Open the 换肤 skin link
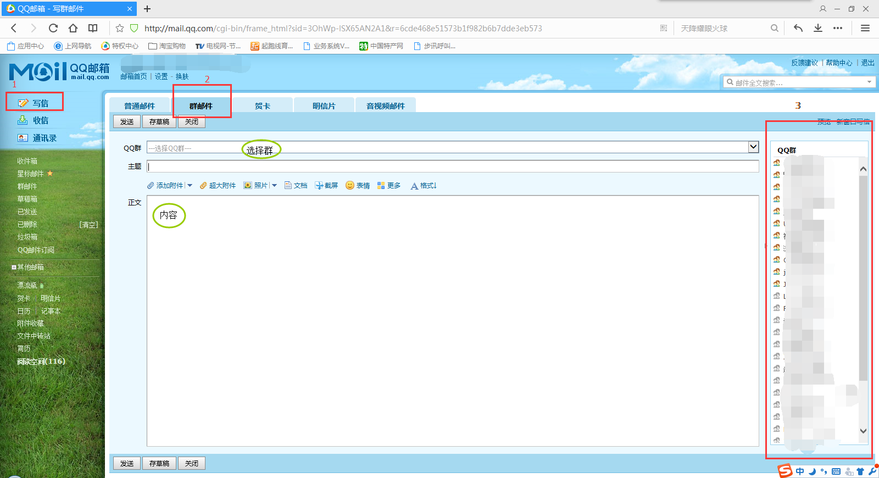The height and width of the screenshot is (478, 879). 182,76
